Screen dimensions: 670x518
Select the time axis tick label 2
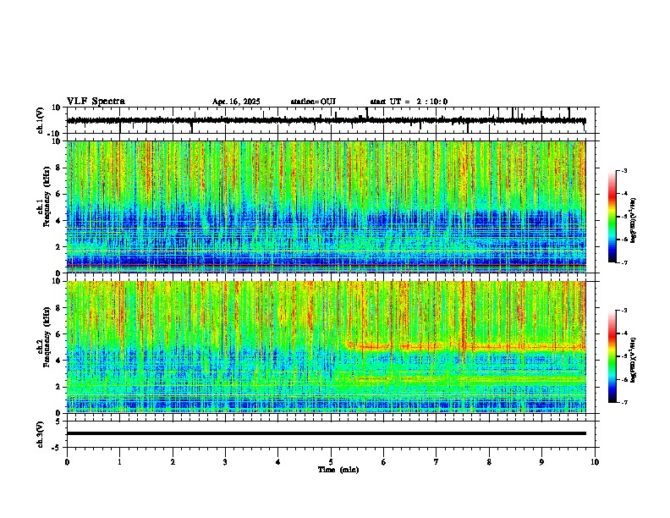173,462
